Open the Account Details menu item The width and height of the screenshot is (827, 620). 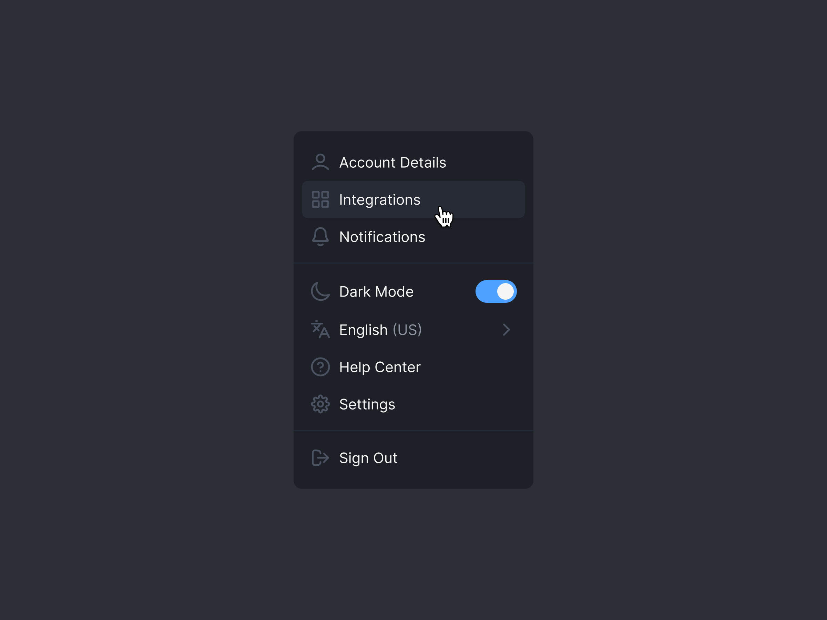[x=392, y=163]
